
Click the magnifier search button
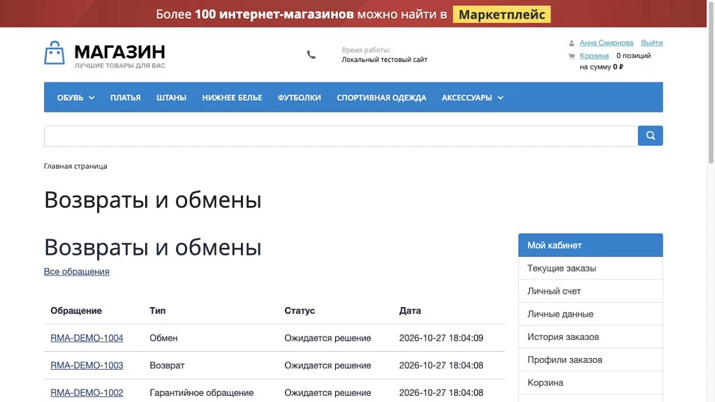click(650, 136)
